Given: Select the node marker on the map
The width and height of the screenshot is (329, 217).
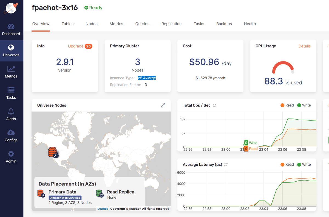Looking at the screenshot, I should [x=52, y=152].
